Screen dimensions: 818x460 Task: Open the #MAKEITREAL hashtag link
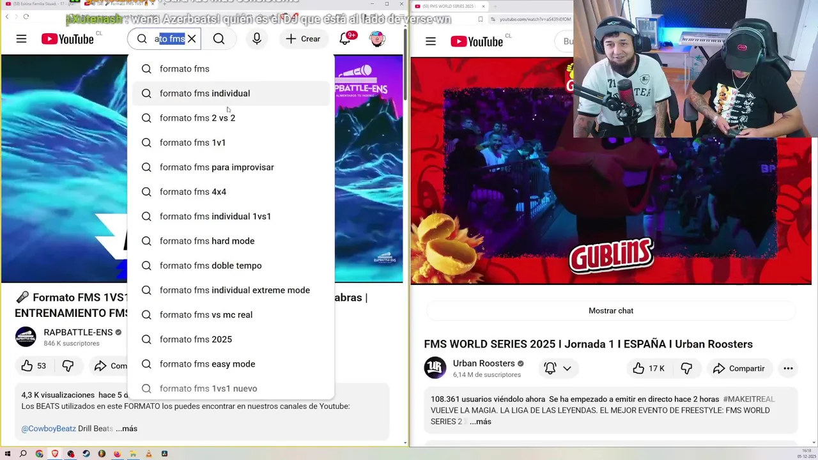click(x=749, y=399)
